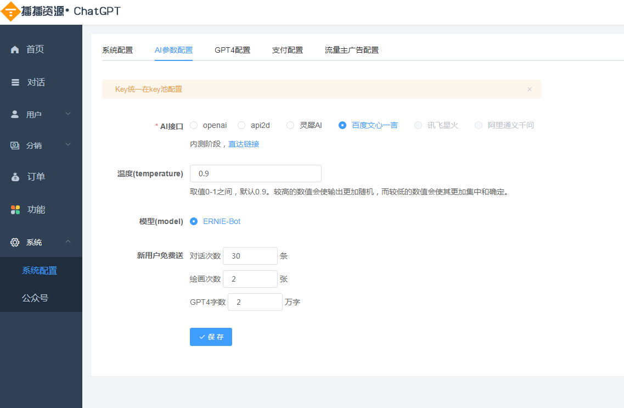Image resolution: width=624 pixels, height=408 pixels.
Task: Select the openai radio button
Action: (x=194, y=125)
